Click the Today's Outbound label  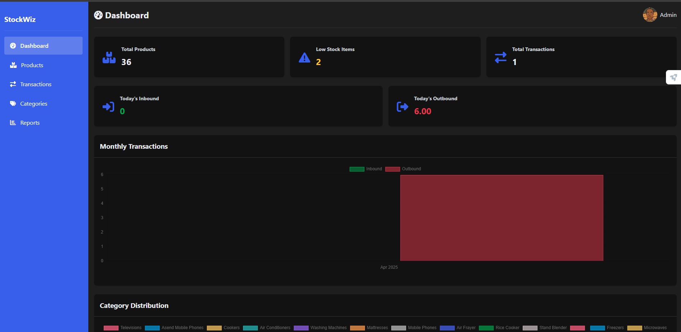click(x=435, y=98)
